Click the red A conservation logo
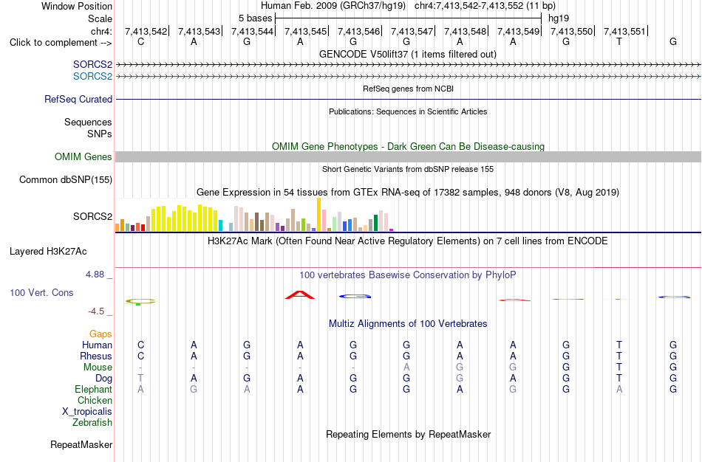The image size is (702, 462). [x=300, y=294]
